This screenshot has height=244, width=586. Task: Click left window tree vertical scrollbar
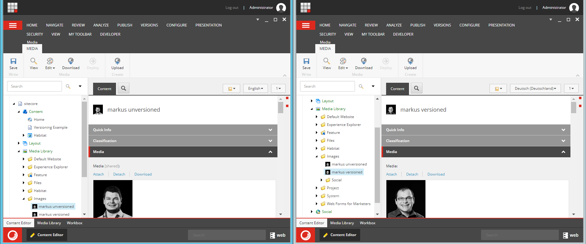tap(85, 139)
